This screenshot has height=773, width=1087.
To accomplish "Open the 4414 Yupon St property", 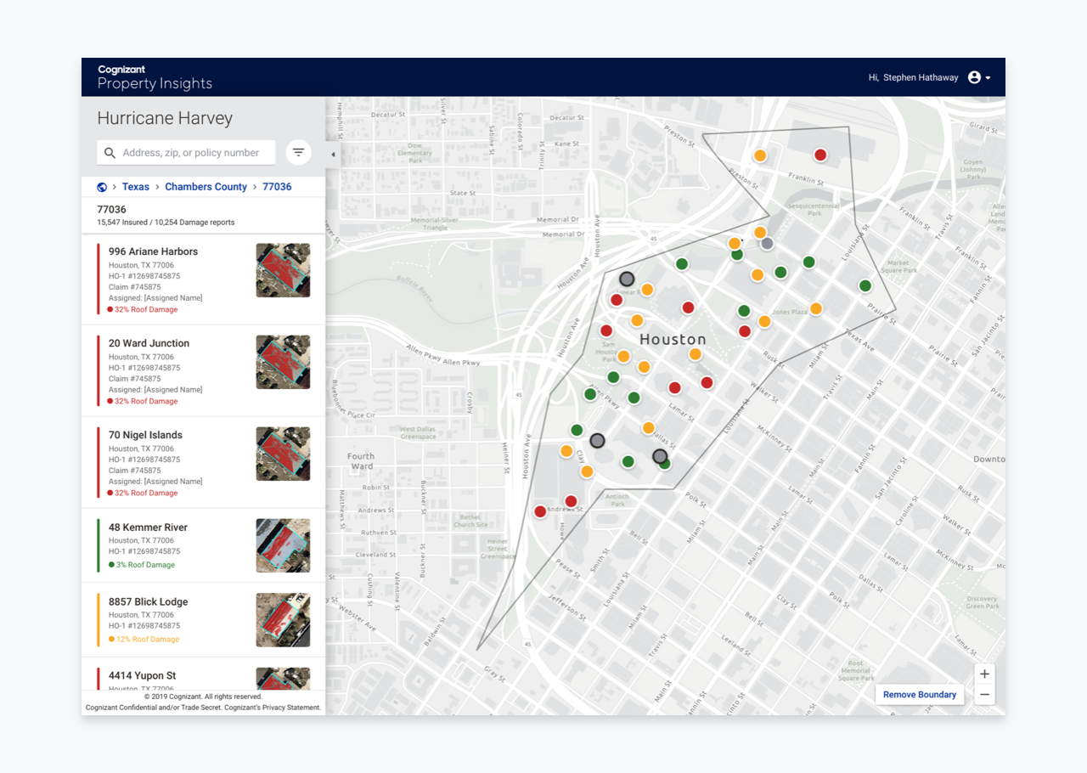I will 203,674.
